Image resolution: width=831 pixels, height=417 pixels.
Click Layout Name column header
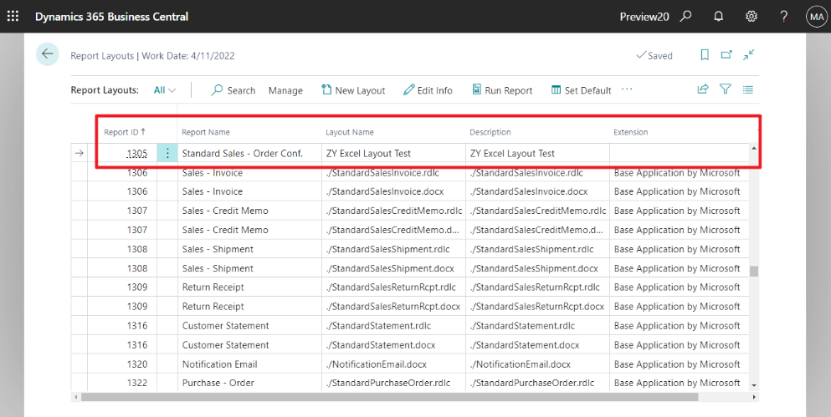click(350, 132)
